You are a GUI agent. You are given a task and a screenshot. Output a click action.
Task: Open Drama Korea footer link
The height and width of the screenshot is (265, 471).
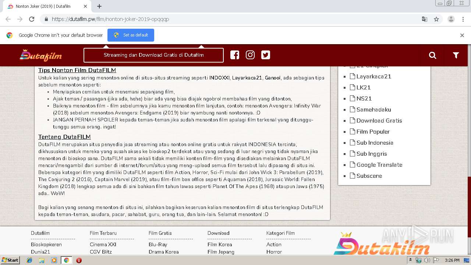pyautogui.click(x=164, y=252)
